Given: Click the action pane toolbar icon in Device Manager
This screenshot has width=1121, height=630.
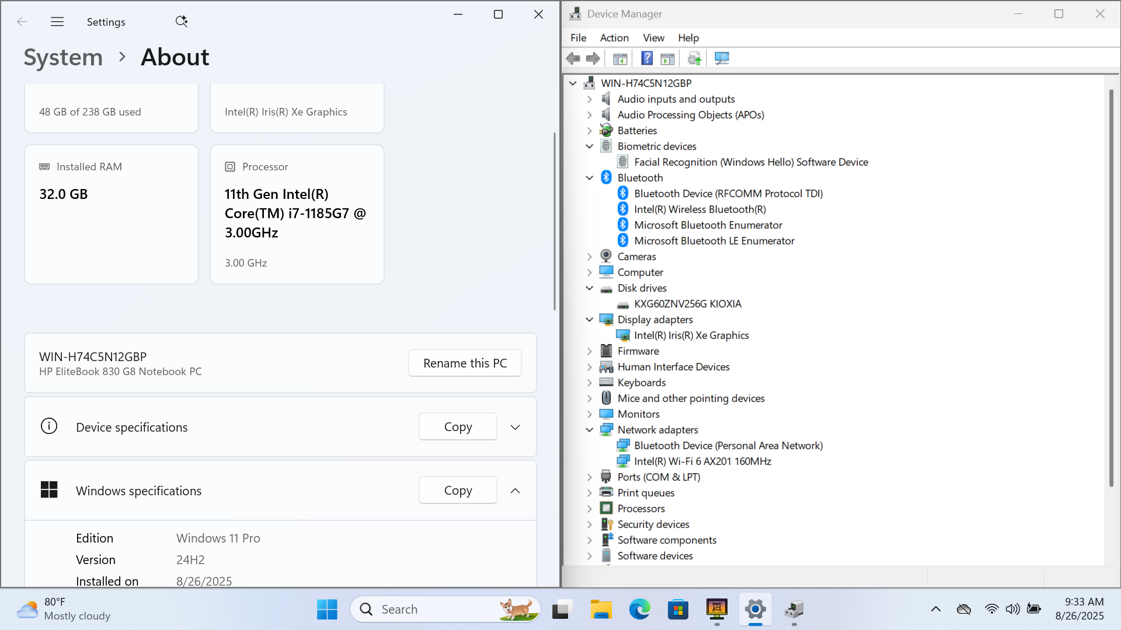Looking at the screenshot, I should (x=667, y=58).
